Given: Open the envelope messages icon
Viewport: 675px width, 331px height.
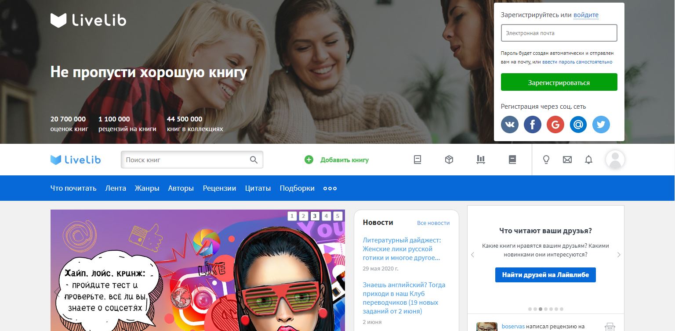Looking at the screenshot, I should point(567,160).
